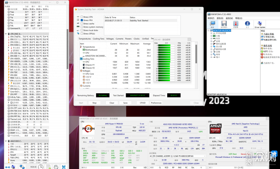Open the Help (H) menu in HWiNFO64

pyautogui.click(x=239, y=18)
